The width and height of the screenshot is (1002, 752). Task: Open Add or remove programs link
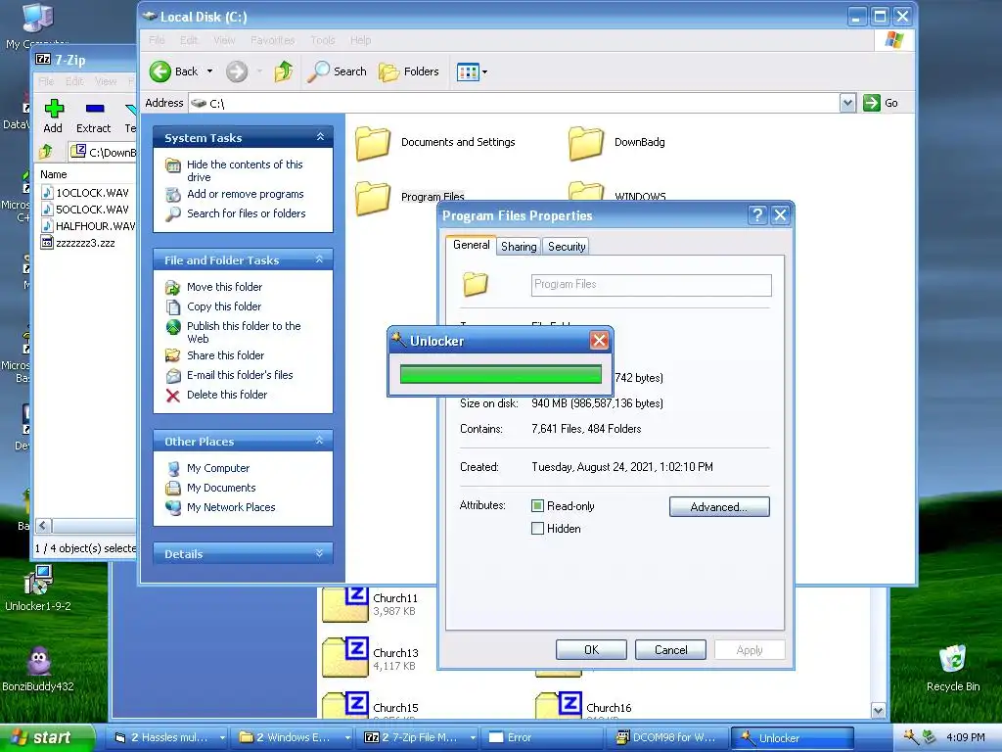246,194
